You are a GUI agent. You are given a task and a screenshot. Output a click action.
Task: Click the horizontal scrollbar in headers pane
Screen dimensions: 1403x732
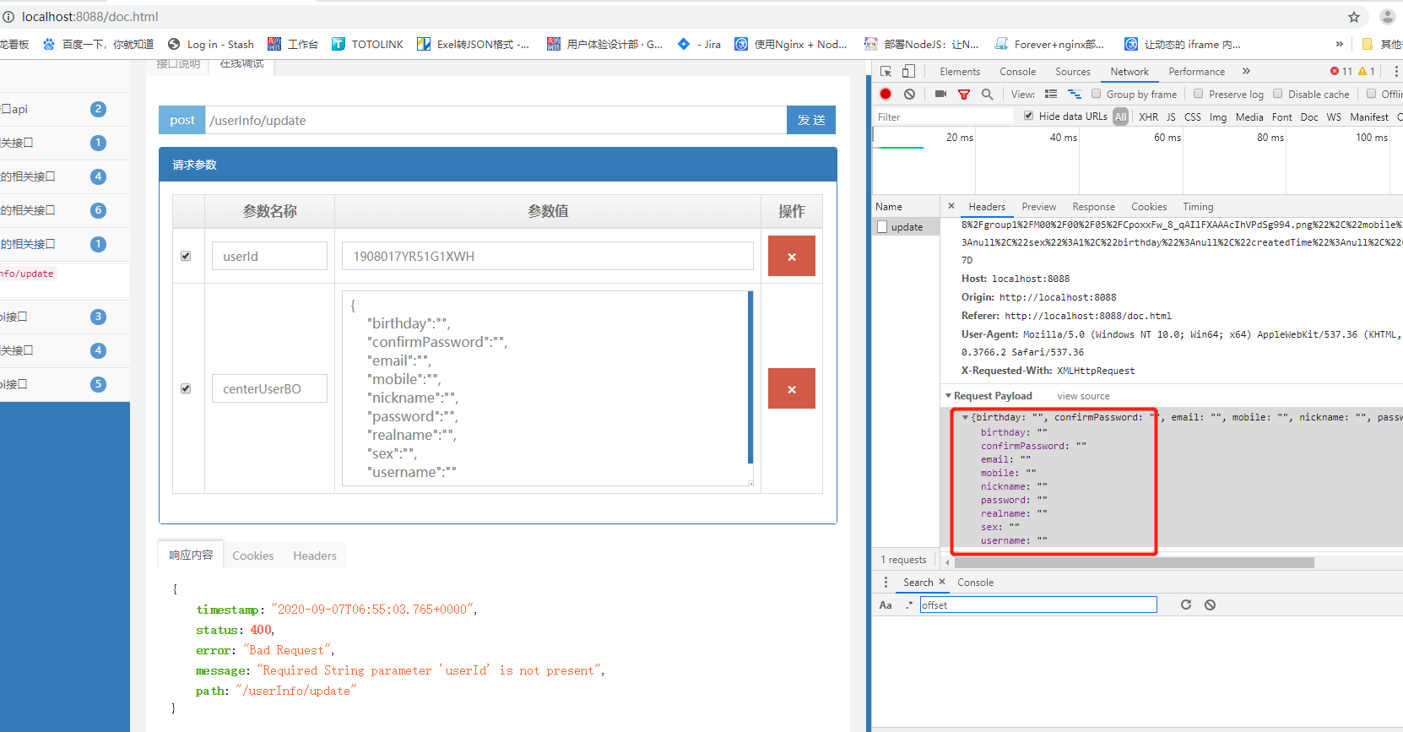1134,562
